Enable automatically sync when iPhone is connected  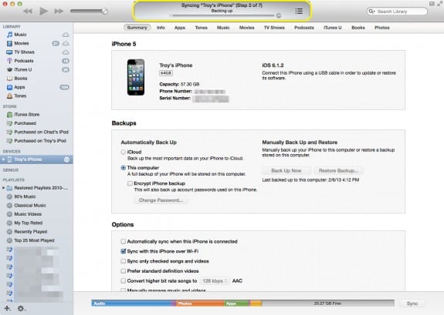point(124,242)
